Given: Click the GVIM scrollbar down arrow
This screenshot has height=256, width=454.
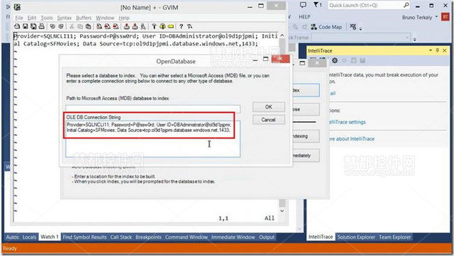Looking at the screenshot, I should click(x=282, y=211).
